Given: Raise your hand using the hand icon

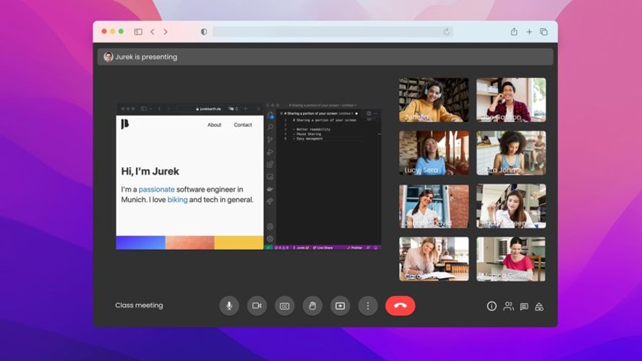Looking at the screenshot, I should (312, 305).
